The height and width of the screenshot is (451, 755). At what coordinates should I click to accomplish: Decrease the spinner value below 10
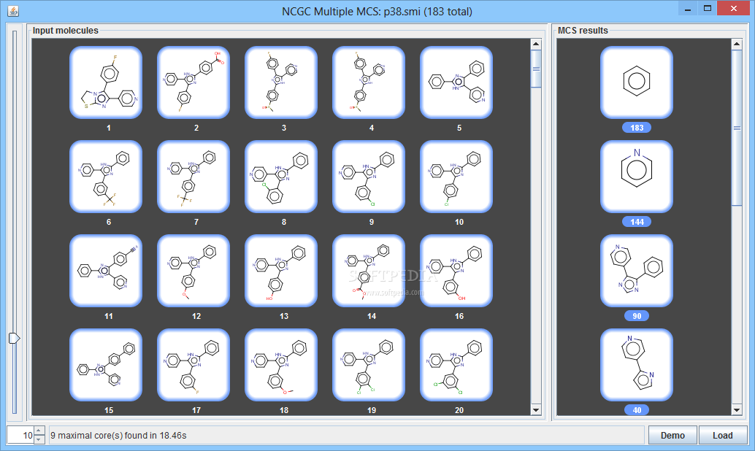[x=39, y=439]
